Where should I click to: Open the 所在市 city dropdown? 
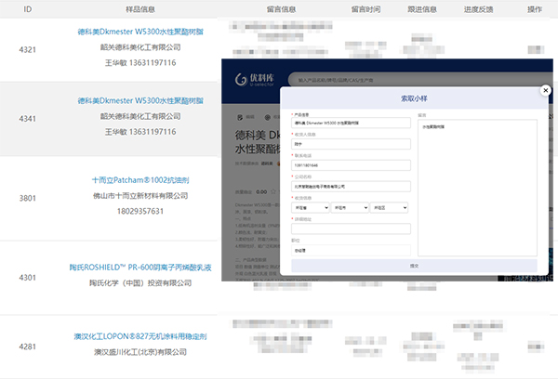[350, 208]
